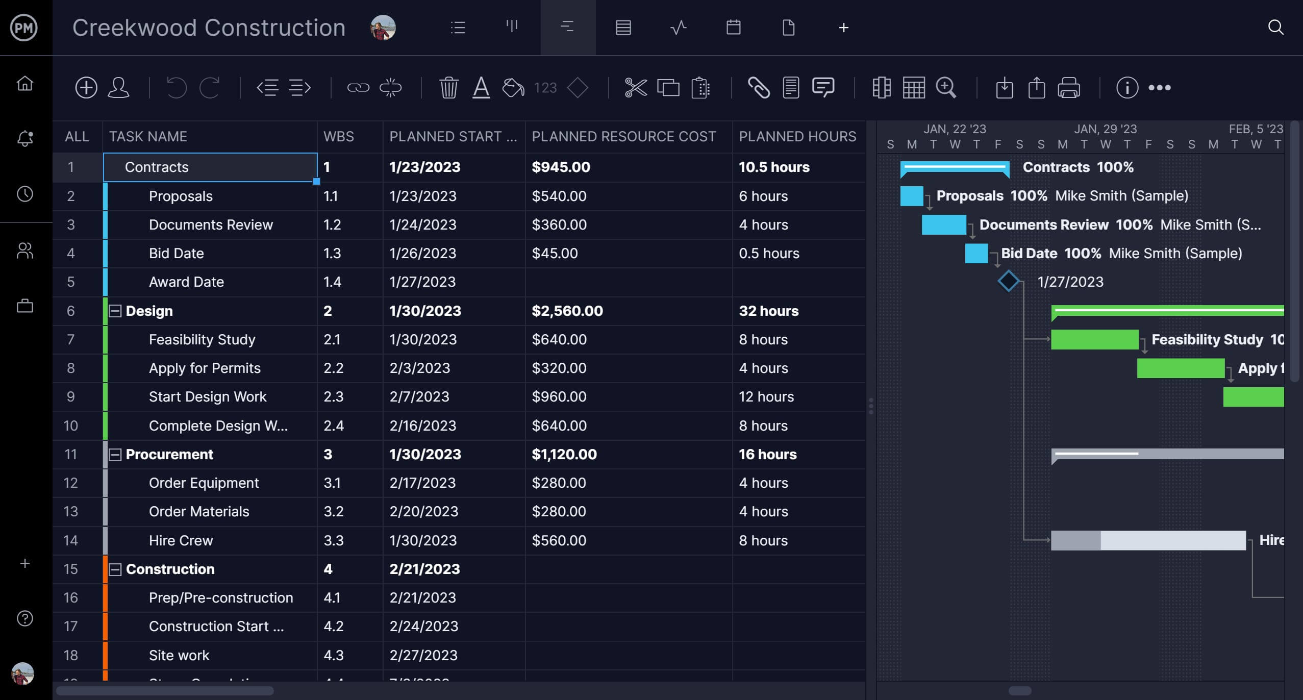Collapse the Design phase row
1303x700 pixels.
point(115,311)
